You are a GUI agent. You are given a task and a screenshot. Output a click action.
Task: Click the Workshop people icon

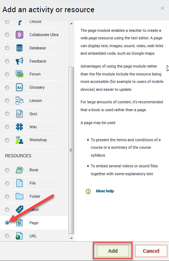[19, 140]
